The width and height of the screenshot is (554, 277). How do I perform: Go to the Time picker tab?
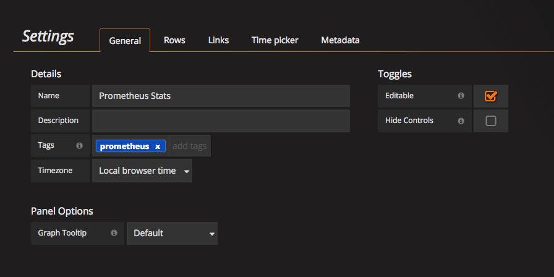pos(275,40)
